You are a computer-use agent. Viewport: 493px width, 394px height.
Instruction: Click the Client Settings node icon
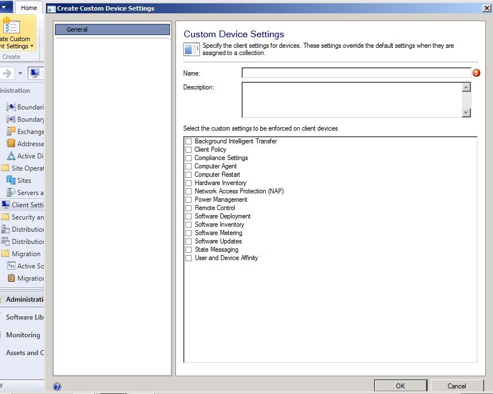6,205
